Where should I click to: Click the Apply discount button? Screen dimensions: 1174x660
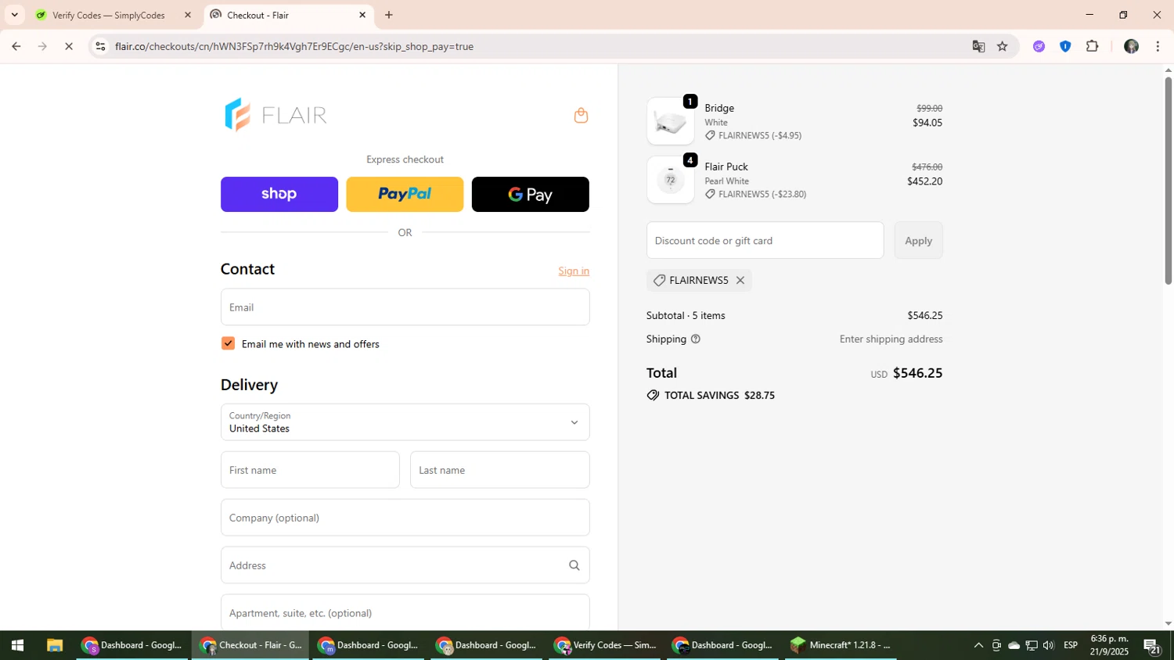tap(919, 240)
